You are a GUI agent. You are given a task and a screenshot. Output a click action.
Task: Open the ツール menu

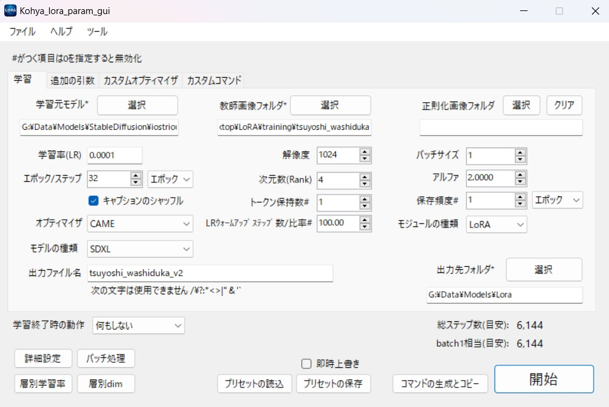(x=97, y=31)
